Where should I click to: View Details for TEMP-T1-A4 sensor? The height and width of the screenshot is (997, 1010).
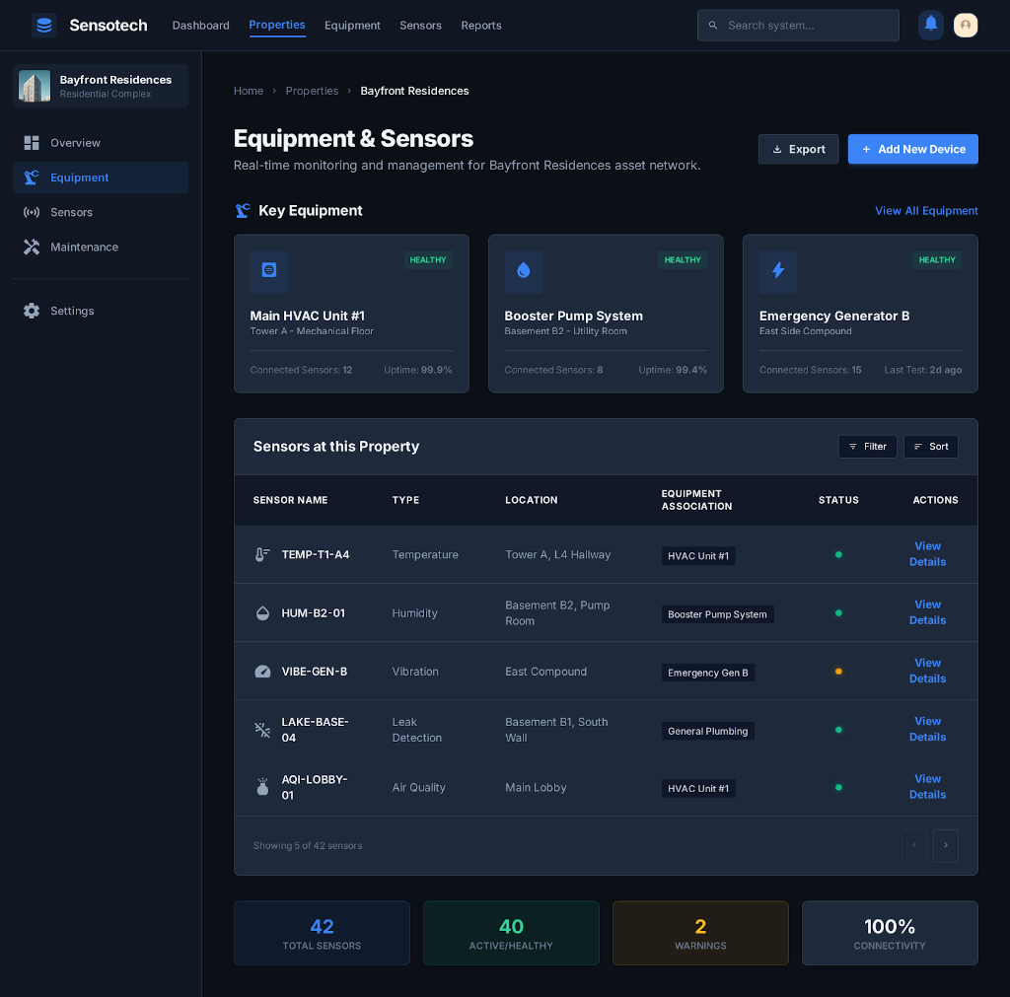[x=927, y=554]
